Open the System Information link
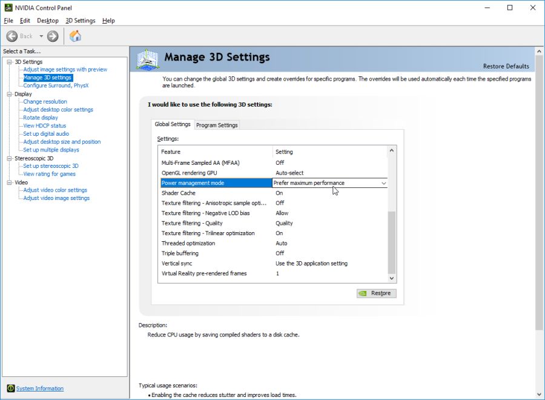Screen dimensions: 545x400 pos(39,388)
